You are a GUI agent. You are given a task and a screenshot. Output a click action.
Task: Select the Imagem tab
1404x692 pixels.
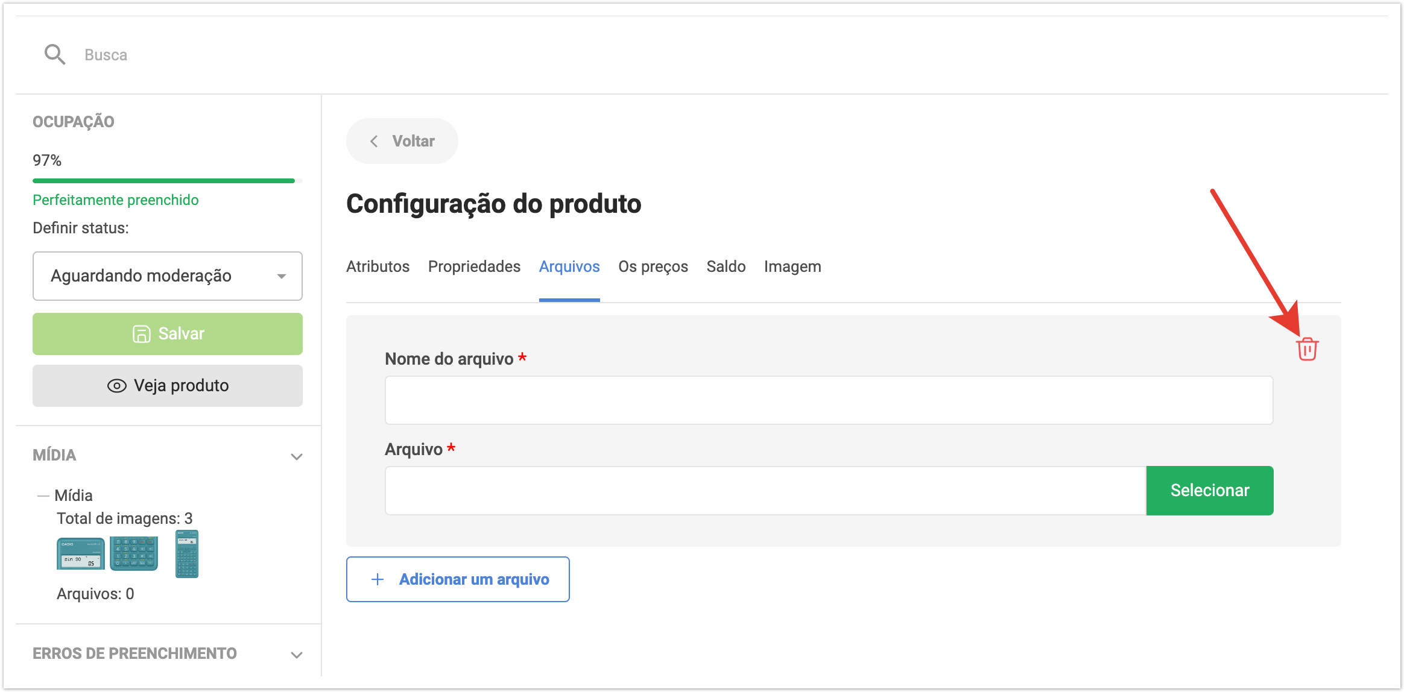(792, 266)
